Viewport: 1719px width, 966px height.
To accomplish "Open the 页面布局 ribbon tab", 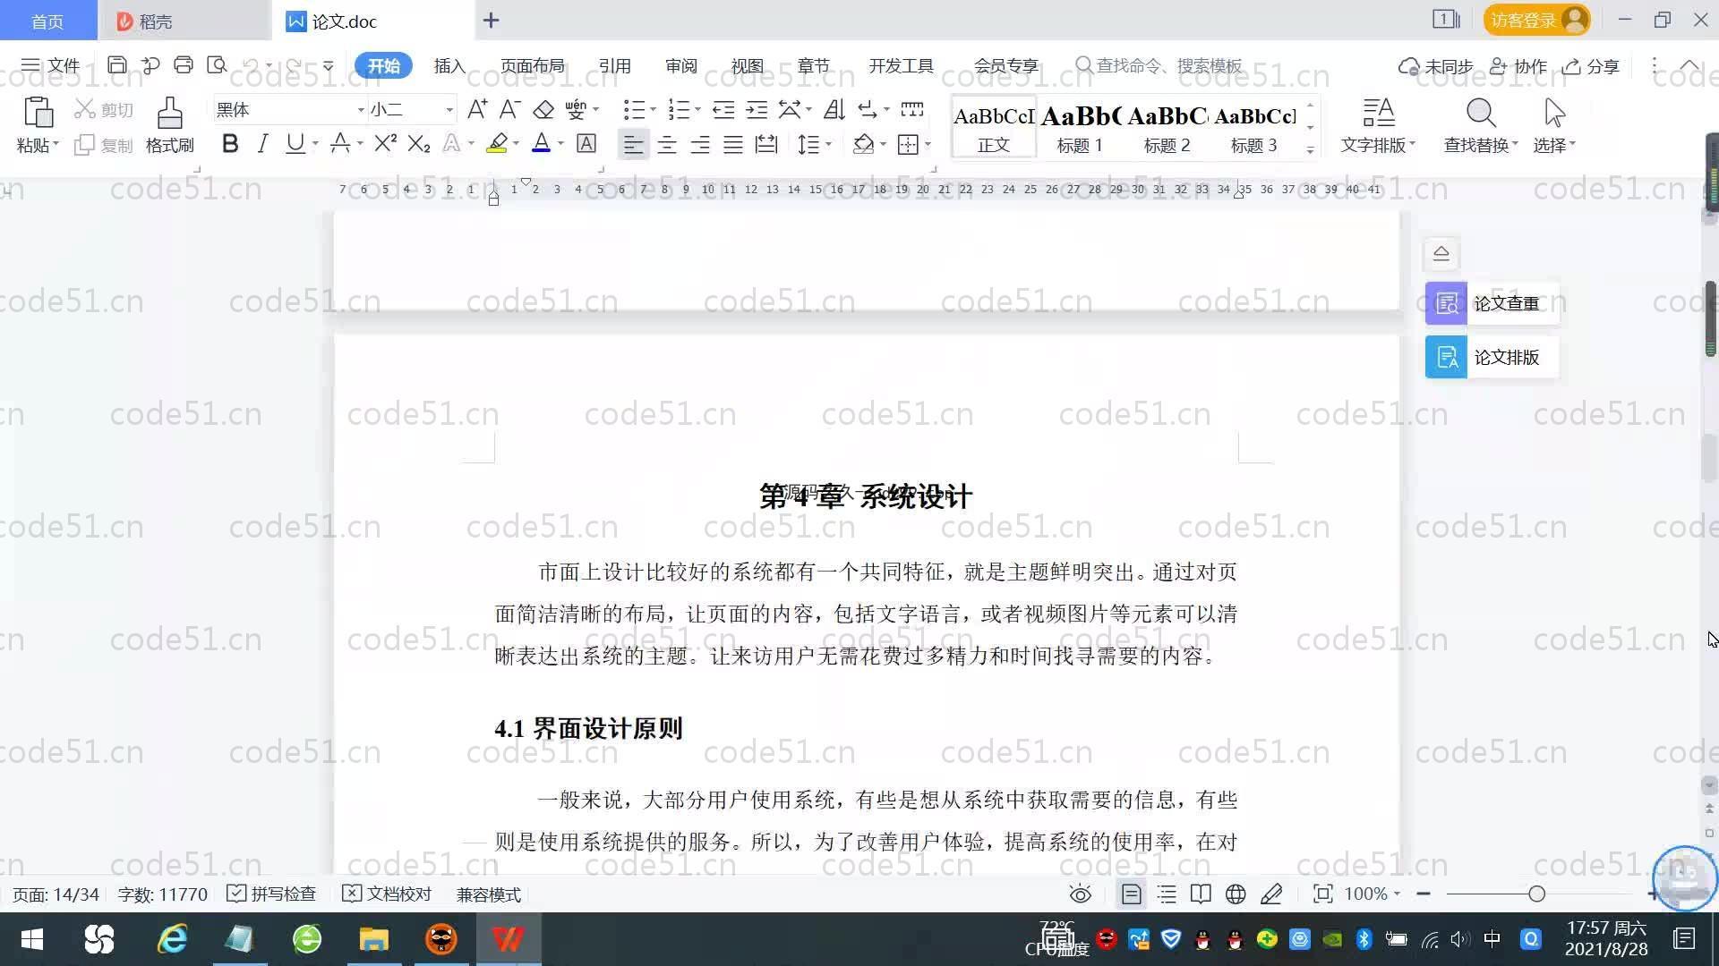I will click(x=532, y=66).
